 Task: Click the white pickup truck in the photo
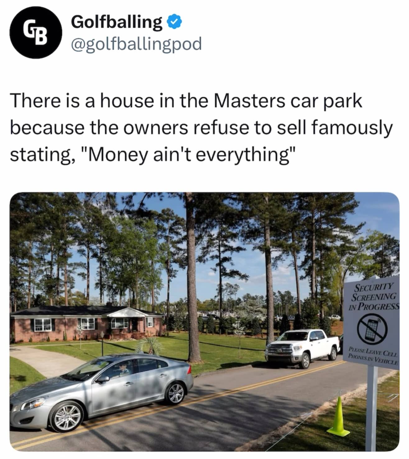point(303,348)
